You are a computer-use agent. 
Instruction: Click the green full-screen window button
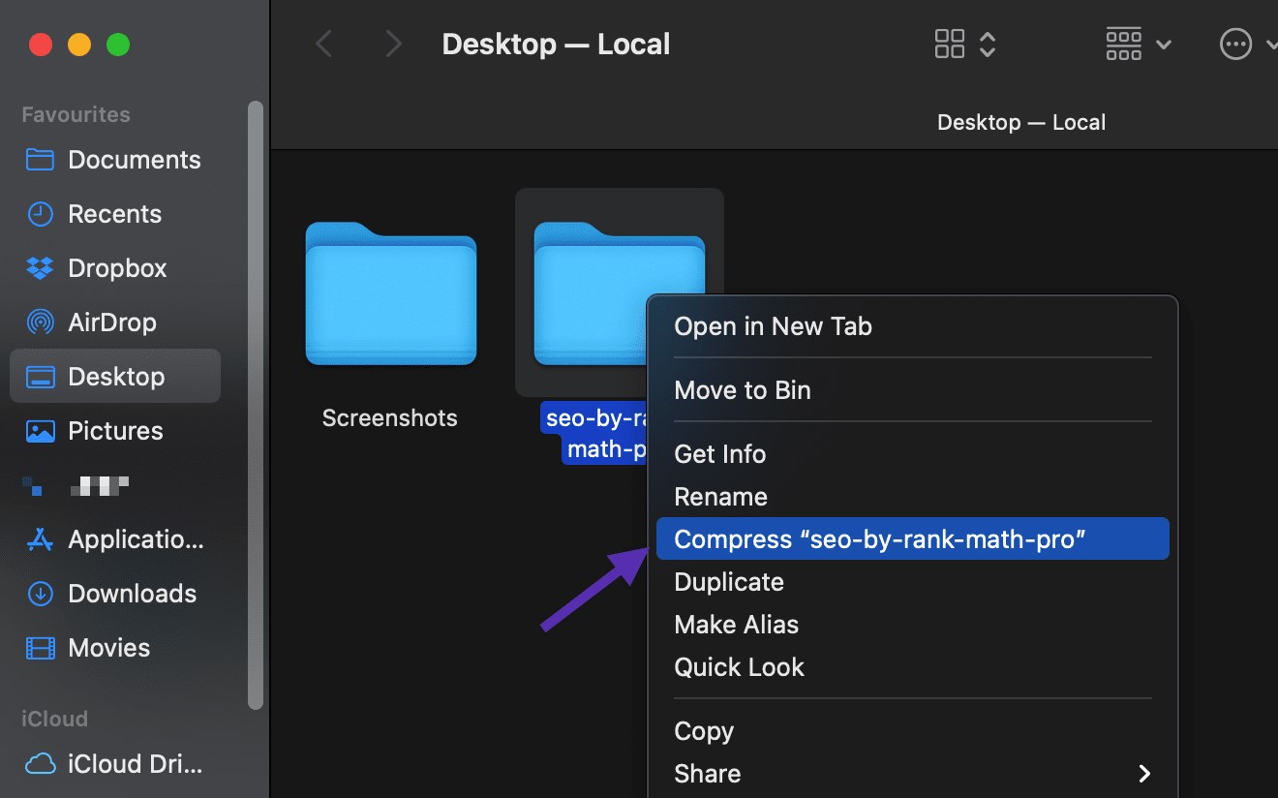point(118,45)
